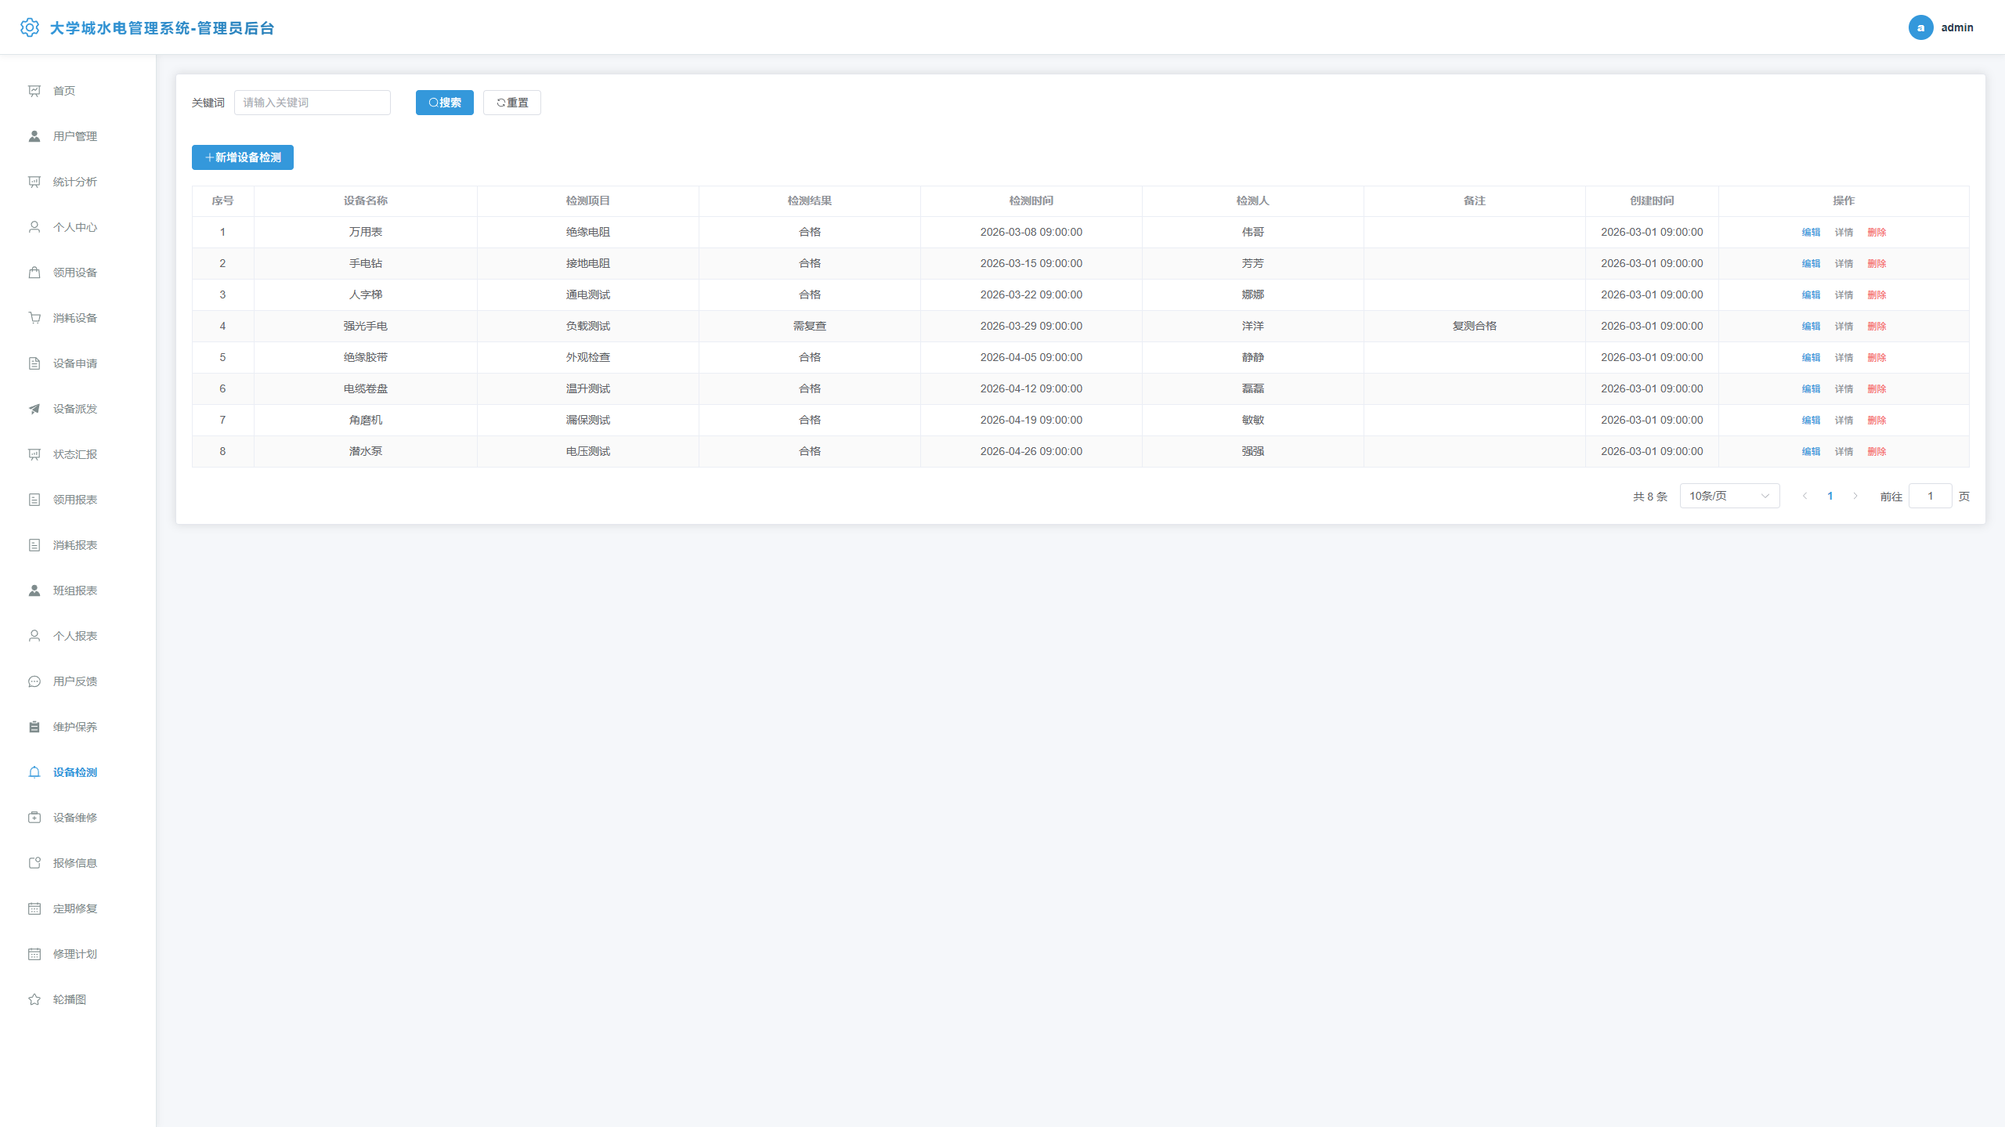Focus the 关键词 search input field
The image size is (2005, 1127).
312,103
